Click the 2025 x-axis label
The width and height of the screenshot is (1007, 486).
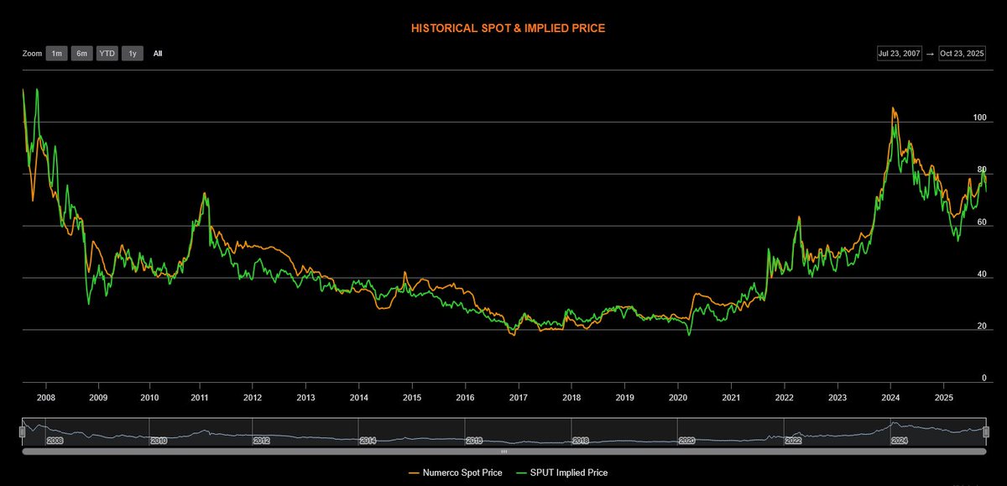(943, 398)
